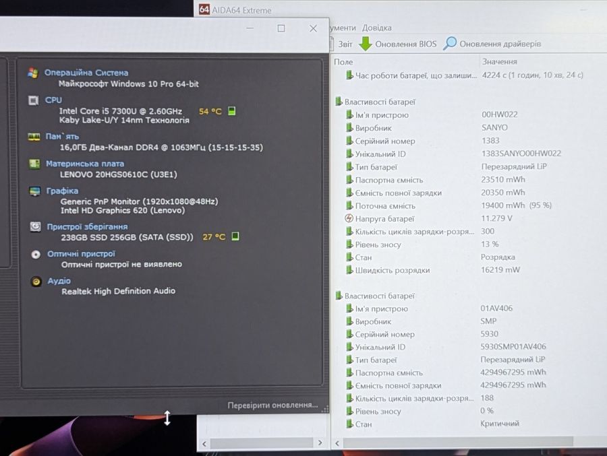Viewport: 607px width, 456px height.
Task: Click battery icon of 00HW022 Ім'я пристрою row
Action: (x=349, y=115)
